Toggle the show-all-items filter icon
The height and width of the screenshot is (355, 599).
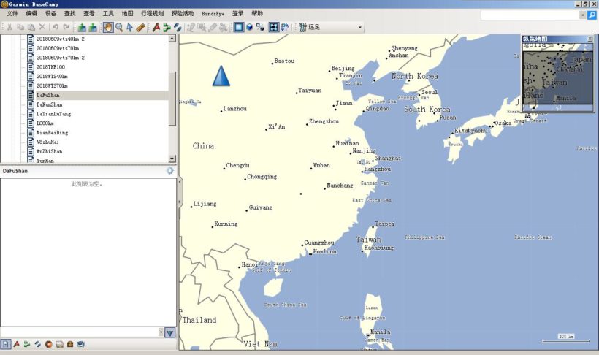tap(6, 344)
